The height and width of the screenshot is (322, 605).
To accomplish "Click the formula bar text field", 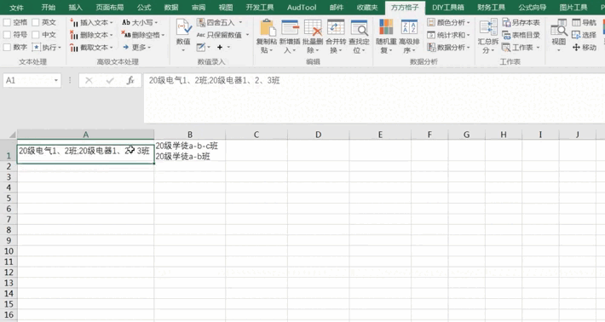I will 374,98.
